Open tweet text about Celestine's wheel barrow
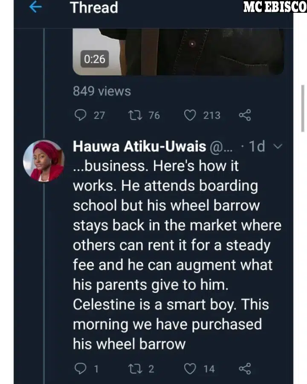307x384 pixels. (177, 255)
